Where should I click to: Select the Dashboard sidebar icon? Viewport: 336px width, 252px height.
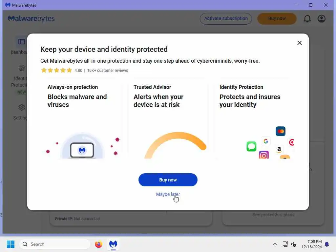click(21, 42)
